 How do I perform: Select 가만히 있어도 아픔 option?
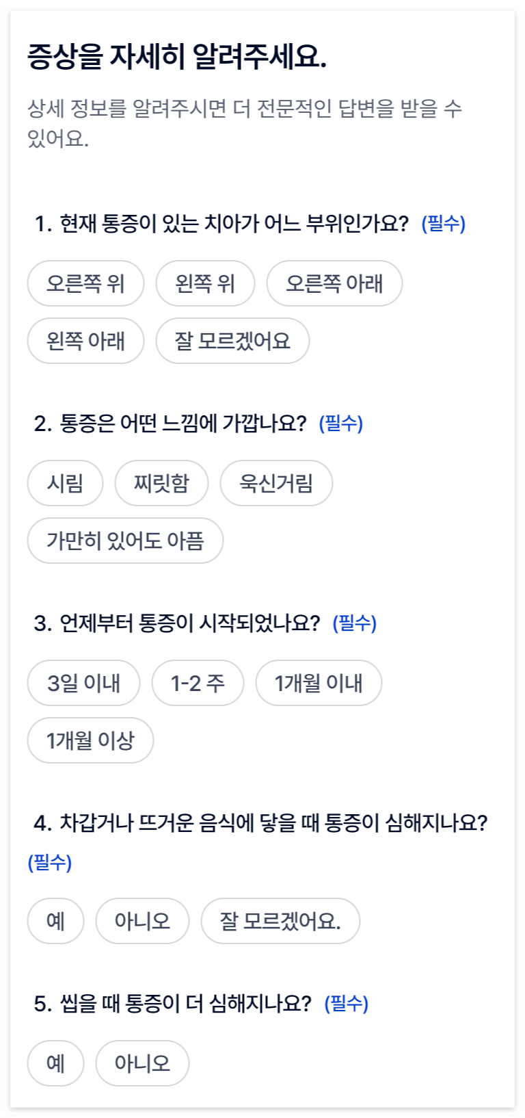125,541
